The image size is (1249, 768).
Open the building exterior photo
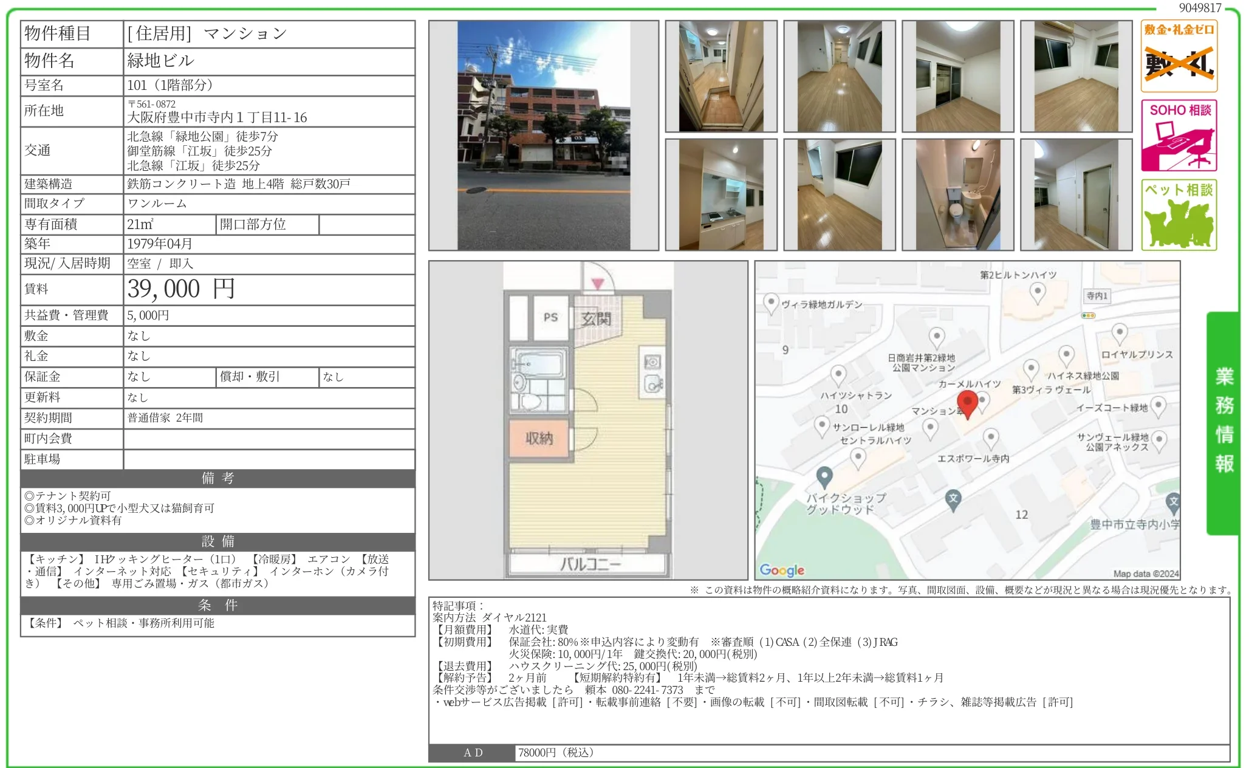tap(543, 135)
